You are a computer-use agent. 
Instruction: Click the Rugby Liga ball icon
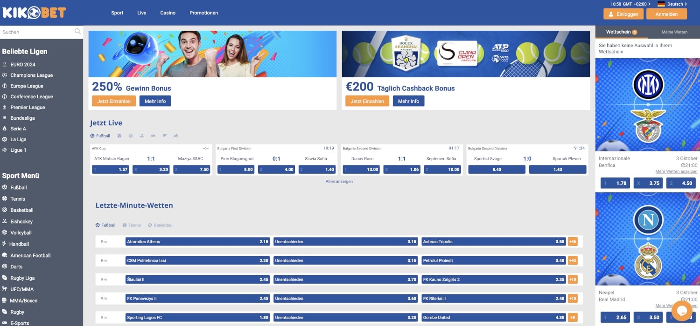[x=5, y=278]
